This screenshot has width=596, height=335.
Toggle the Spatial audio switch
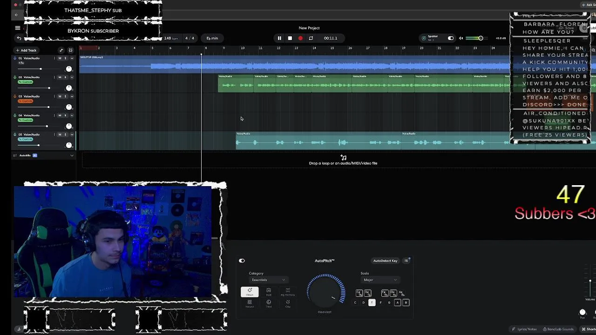[x=451, y=38]
